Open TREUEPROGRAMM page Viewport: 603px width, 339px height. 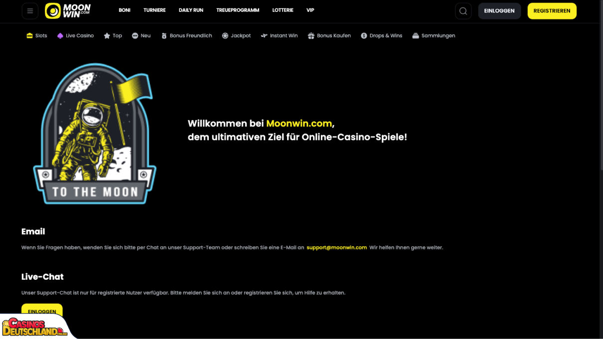[x=238, y=10]
